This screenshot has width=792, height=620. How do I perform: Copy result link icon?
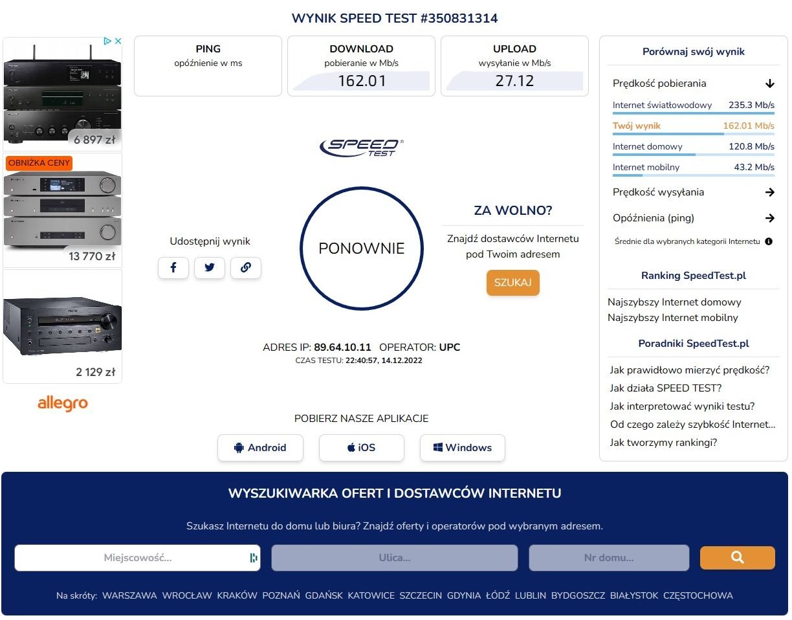246,267
